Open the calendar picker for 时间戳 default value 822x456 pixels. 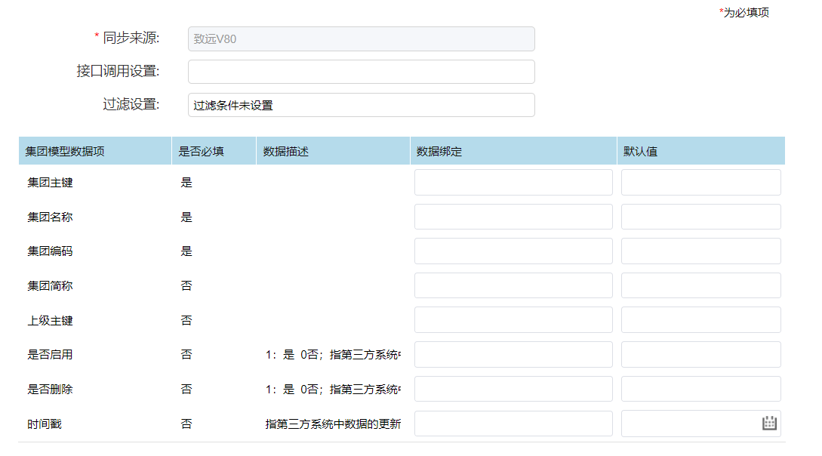coord(768,424)
